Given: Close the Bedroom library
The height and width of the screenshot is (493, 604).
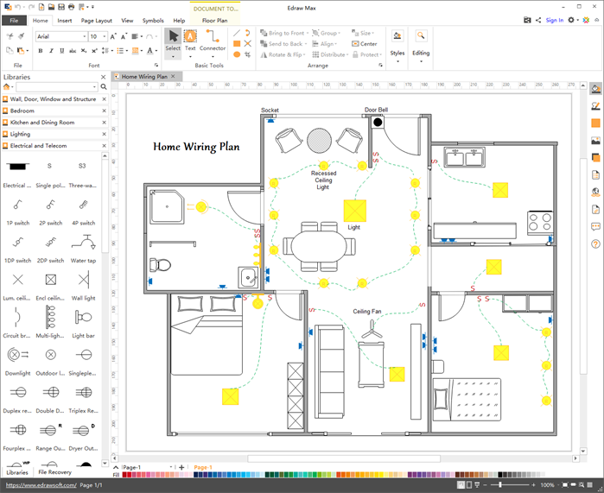Looking at the screenshot, I should [x=105, y=111].
